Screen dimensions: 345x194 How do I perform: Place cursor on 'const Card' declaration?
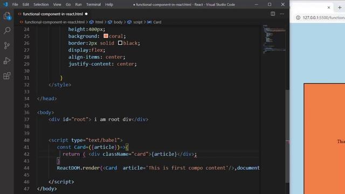[x=71, y=147]
